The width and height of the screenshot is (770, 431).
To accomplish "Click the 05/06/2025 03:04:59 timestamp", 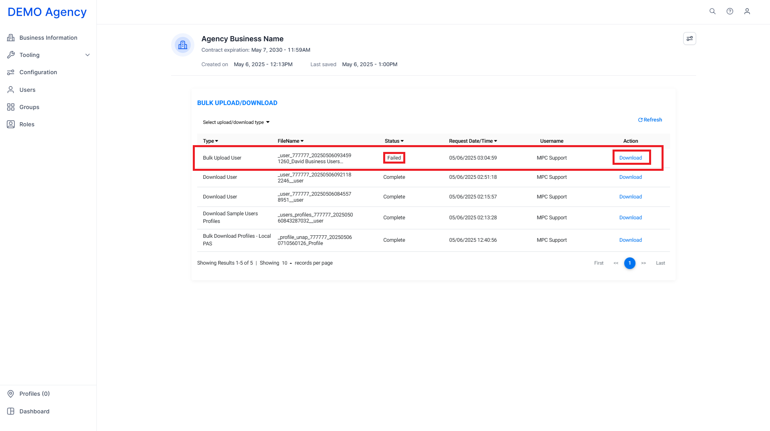I will (x=473, y=158).
